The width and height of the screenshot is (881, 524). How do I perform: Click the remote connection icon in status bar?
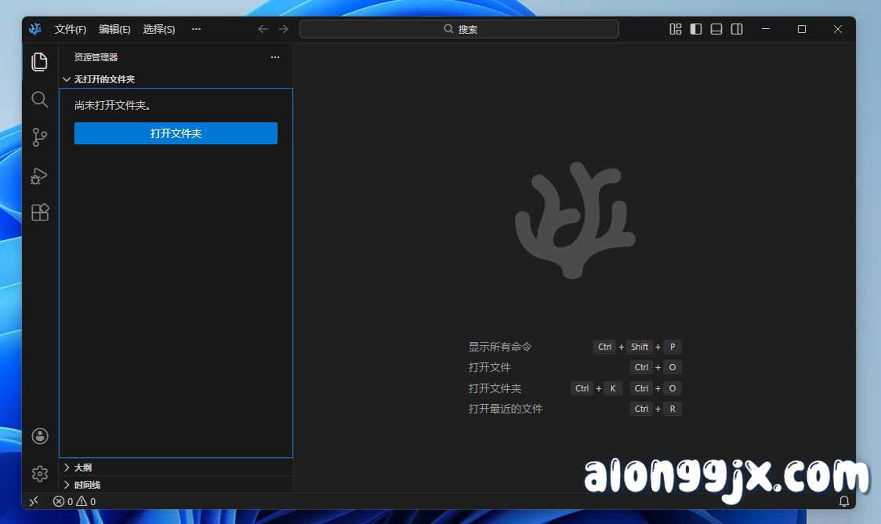coord(33,500)
